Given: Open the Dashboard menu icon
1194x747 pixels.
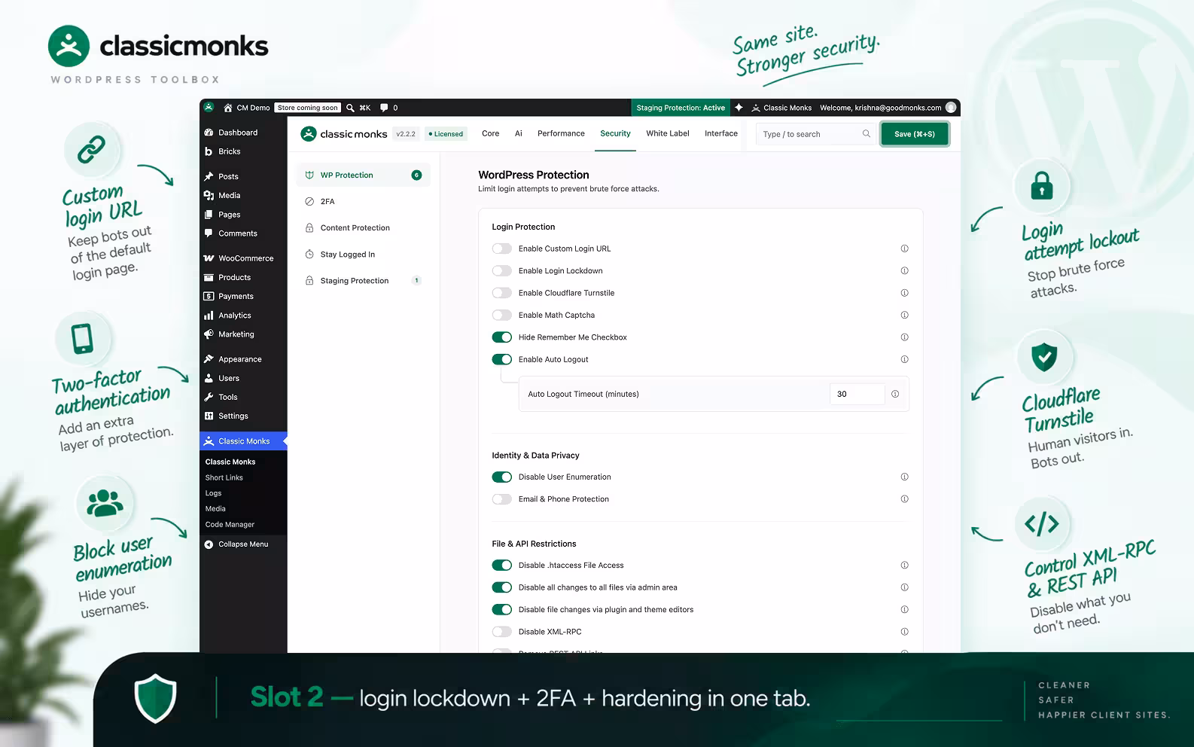Looking at the screenshot, I should pos(209,133).
